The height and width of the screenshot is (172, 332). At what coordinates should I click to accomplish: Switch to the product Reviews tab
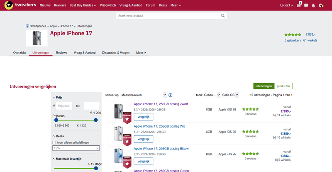point(61,53)
